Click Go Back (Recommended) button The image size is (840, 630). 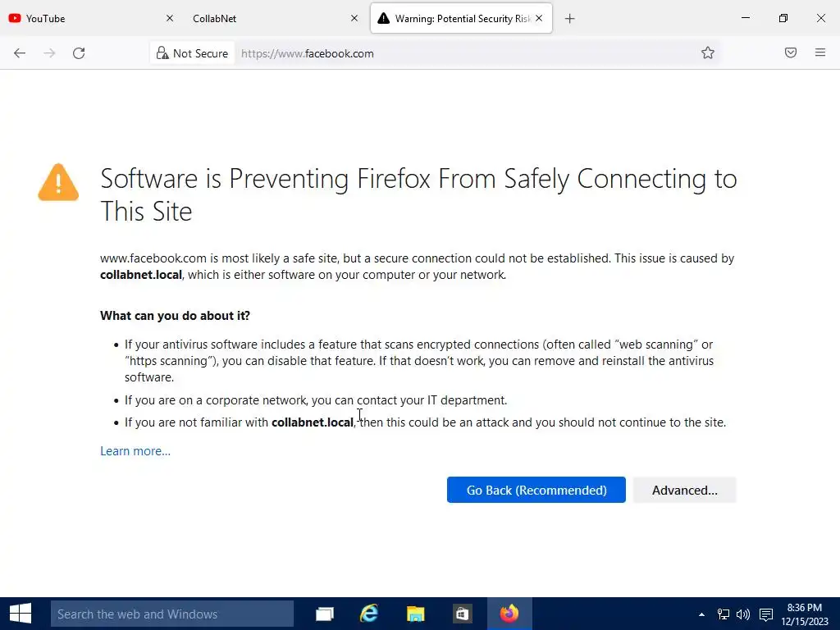(x=536, y=491)
